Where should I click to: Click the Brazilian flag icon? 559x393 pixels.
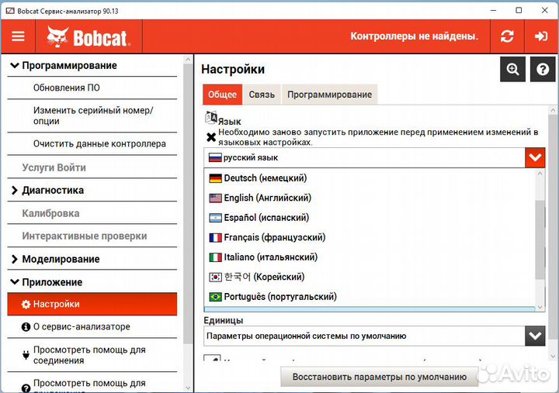[x=215, y=297]
